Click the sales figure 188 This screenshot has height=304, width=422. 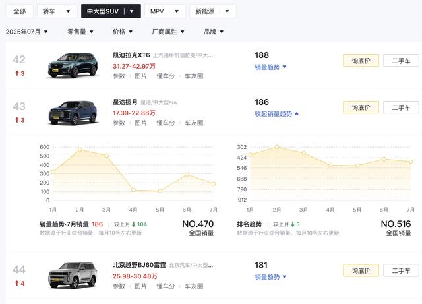[262, 55]
